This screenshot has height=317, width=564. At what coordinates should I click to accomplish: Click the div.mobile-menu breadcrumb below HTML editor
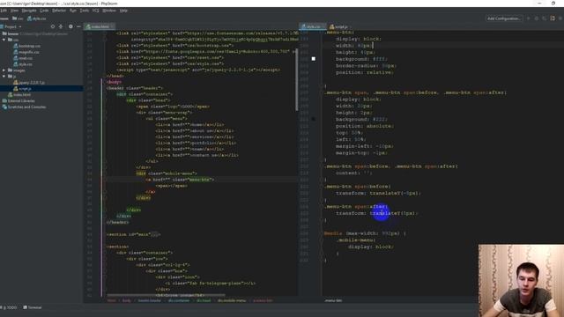232,300
